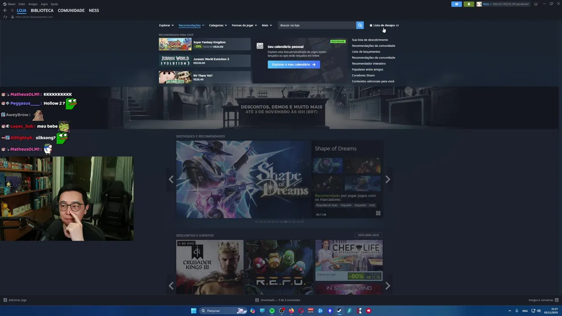Click the Roguelike de Ação tag
562x316 pixels.
[327, 205]
